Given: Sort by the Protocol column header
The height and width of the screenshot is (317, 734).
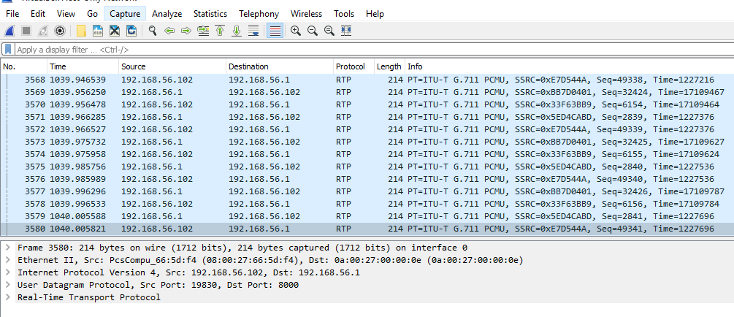Looking at the screenshot, I should coord(352,66).
